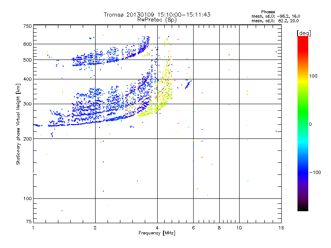Click the x-axis tick label '10'
The height and width of the screenshot is (248, 331).
pyautogui.click(x=239, y=228)
